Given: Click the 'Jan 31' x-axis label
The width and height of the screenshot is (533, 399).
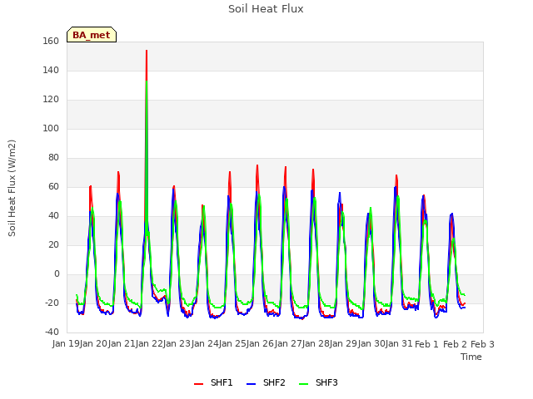Looking at the screenshot, I should [400, 343].
